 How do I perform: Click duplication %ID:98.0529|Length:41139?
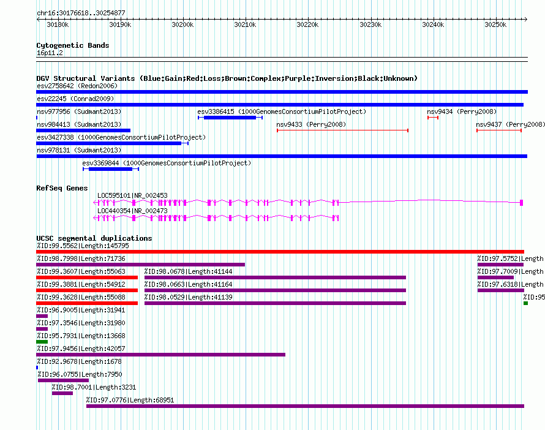point(189,297)
